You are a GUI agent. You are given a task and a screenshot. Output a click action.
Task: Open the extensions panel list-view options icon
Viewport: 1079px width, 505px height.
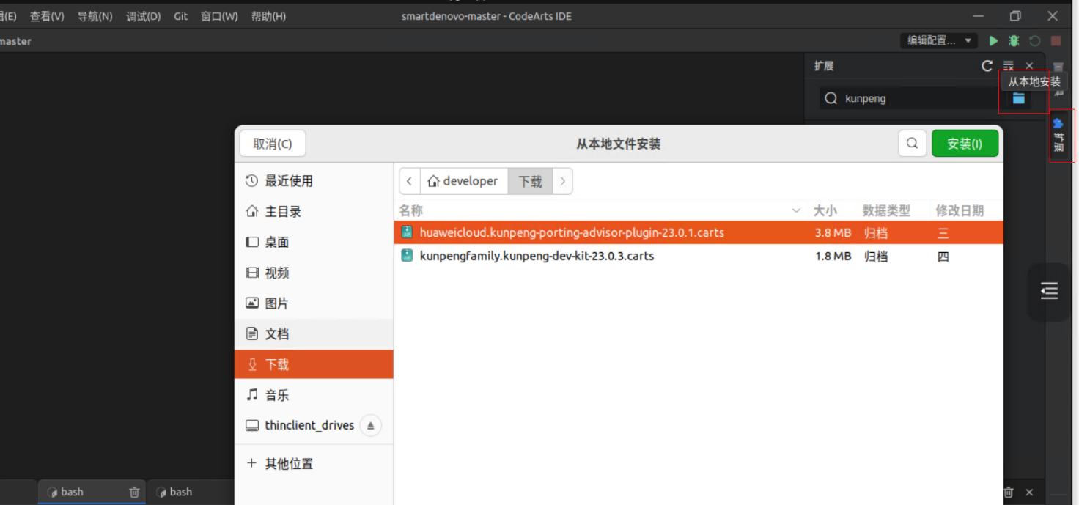pyautogui.click(x=1009, y=66)
